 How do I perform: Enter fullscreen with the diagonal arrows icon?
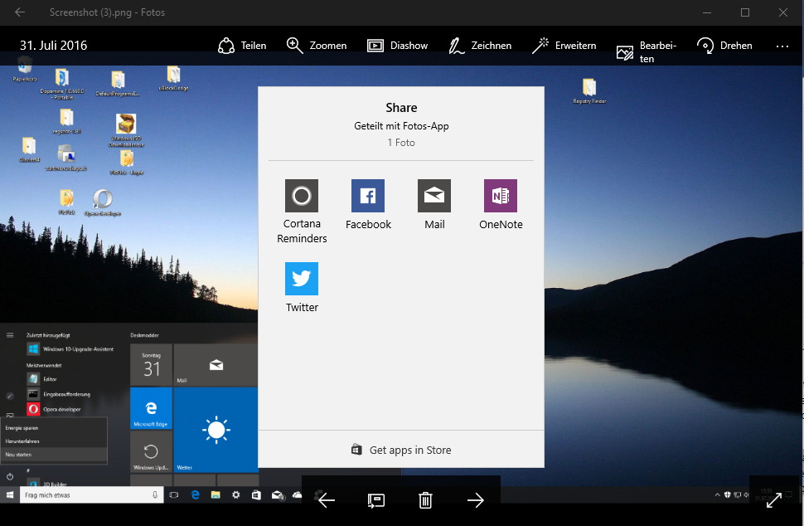click(x=774, y=499)
